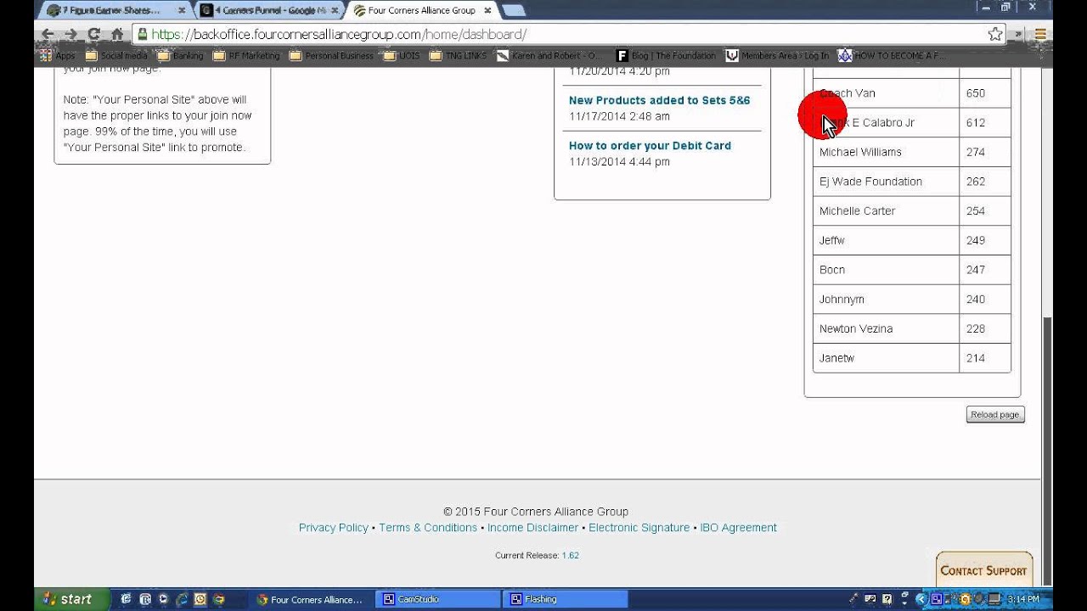Open the Social media bookmarks folder
This screenshot has height=611, width=1087.
pos(117,56)
